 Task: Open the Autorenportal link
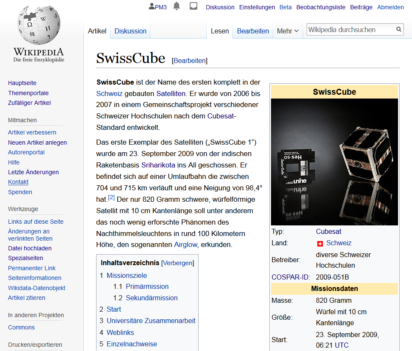pyautogui.click(x=26, y=152)
